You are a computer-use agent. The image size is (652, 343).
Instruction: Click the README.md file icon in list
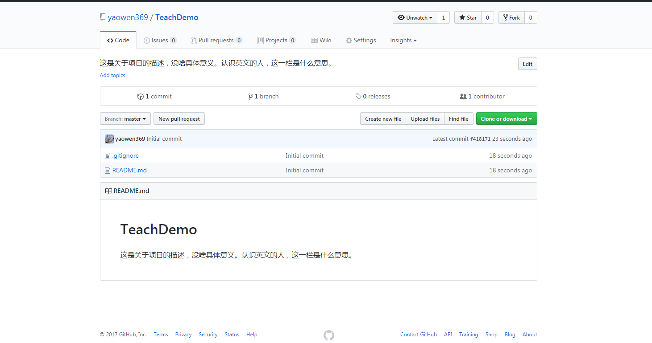point(108,171)
